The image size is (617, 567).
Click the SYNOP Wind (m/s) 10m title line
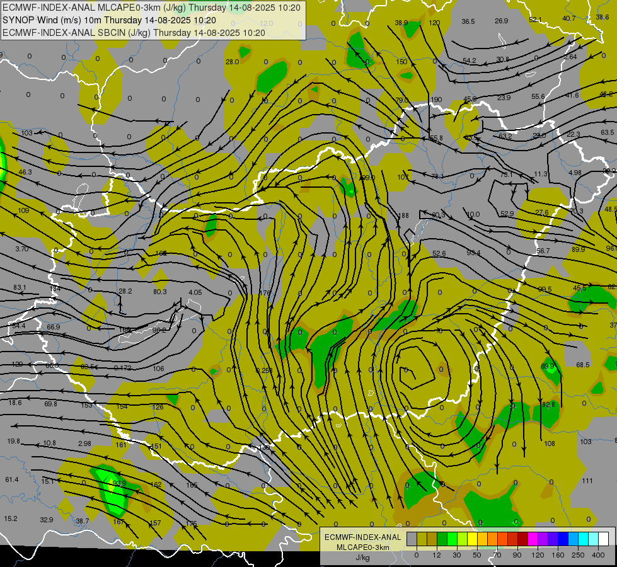pos(110,20)
